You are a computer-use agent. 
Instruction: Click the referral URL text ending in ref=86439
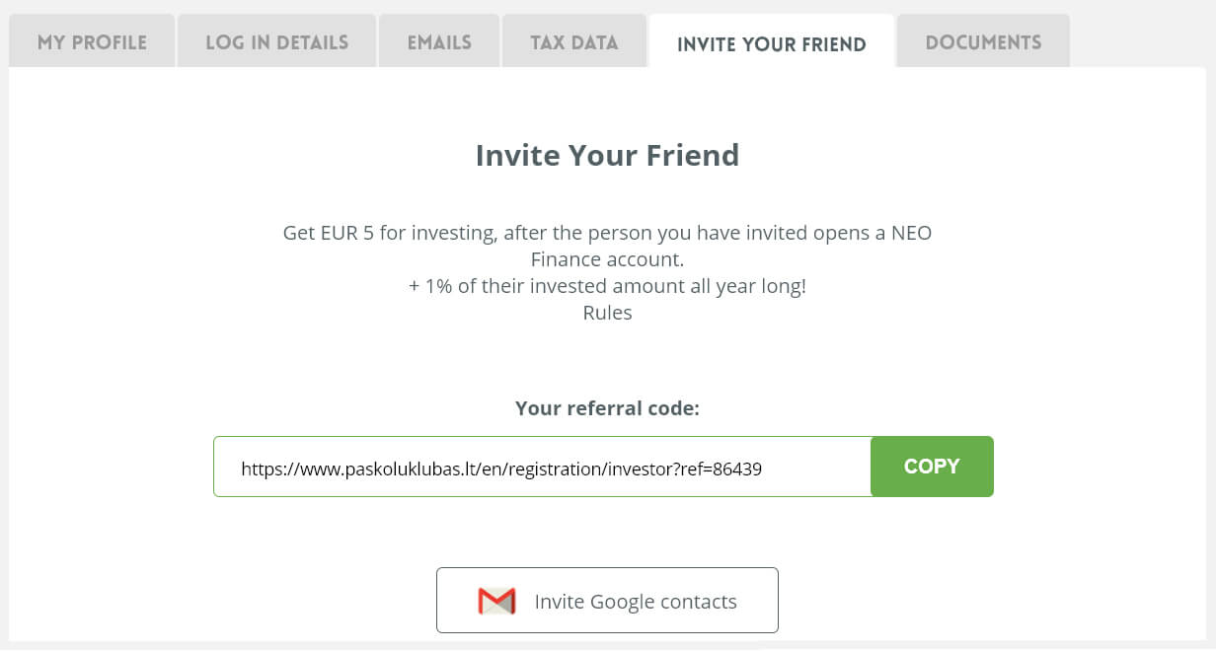coord(501,470)
